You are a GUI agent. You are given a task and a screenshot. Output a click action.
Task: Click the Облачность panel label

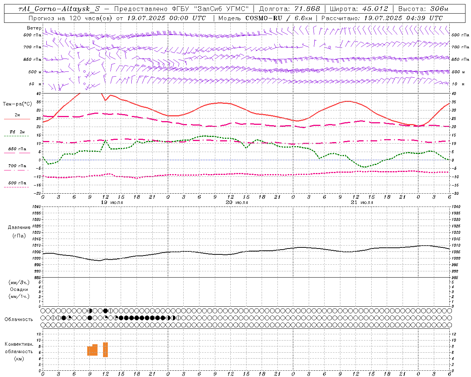coord(19,320)
